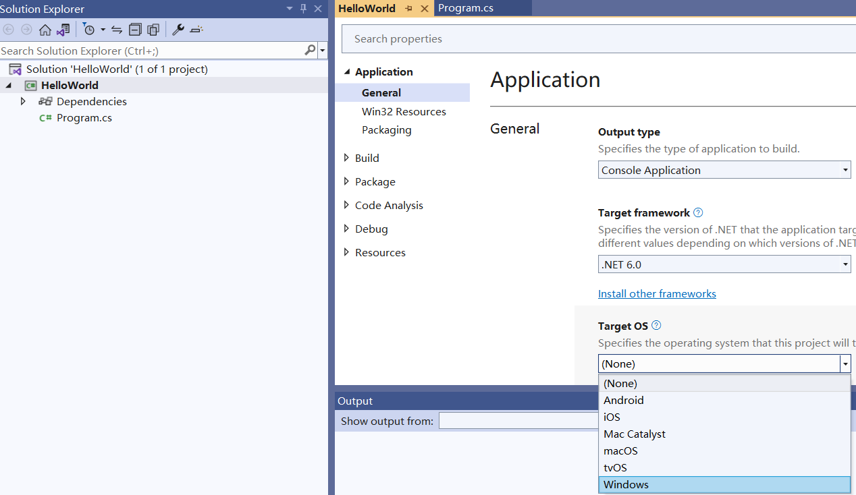Open the Win32 Resources page
Screen dimensions: 856x495
click(404, 111)
